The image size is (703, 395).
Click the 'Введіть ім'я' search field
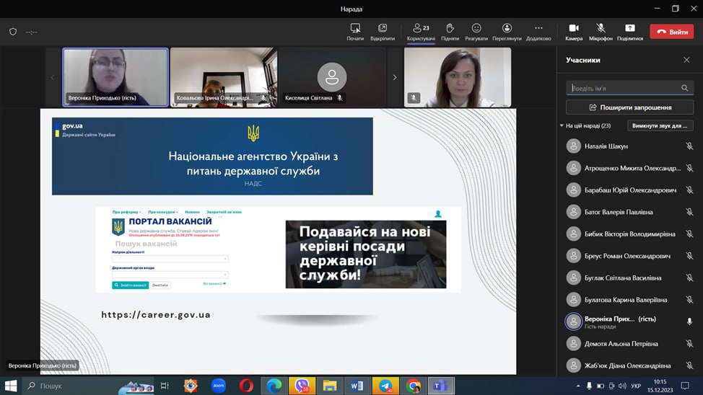(622, 88)
